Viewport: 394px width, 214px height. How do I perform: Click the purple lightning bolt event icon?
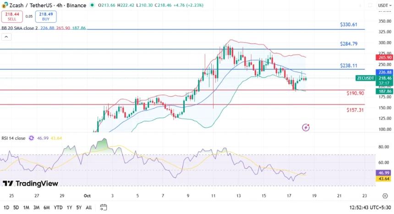point(306,127)
